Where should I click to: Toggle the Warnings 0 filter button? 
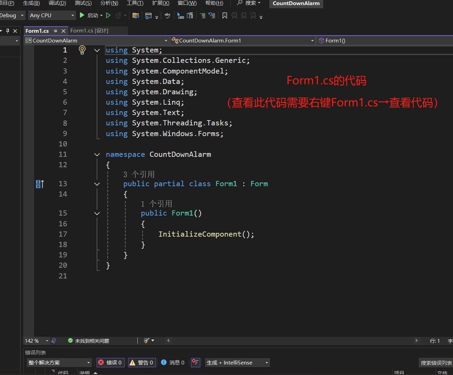(x=141, y=363)
